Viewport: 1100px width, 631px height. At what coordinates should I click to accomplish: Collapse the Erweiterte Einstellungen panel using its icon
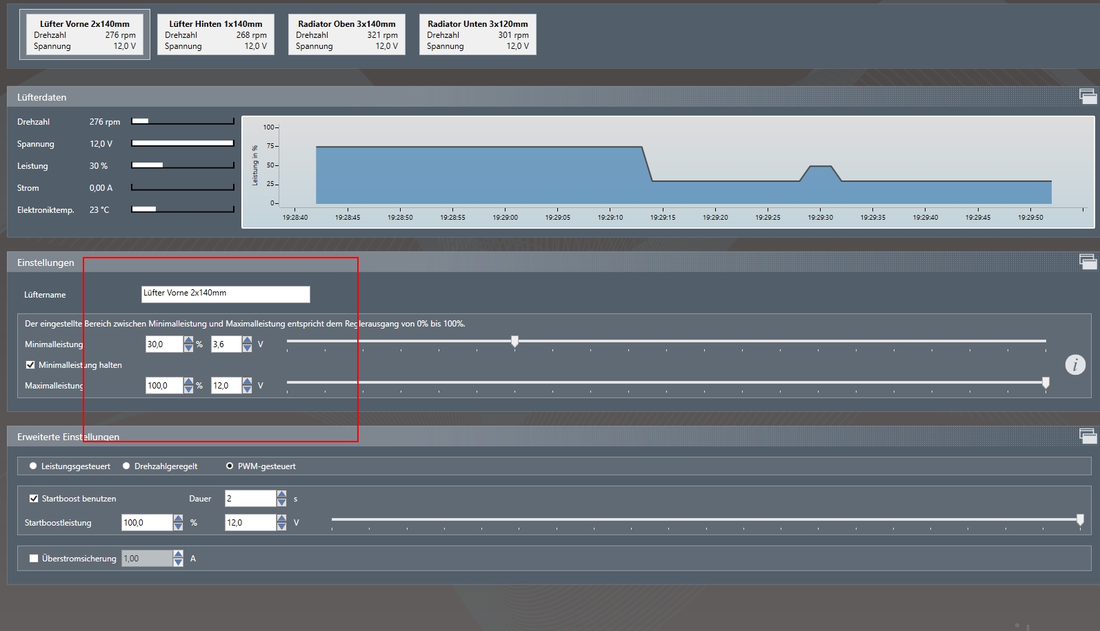[x=1088, y=436]
